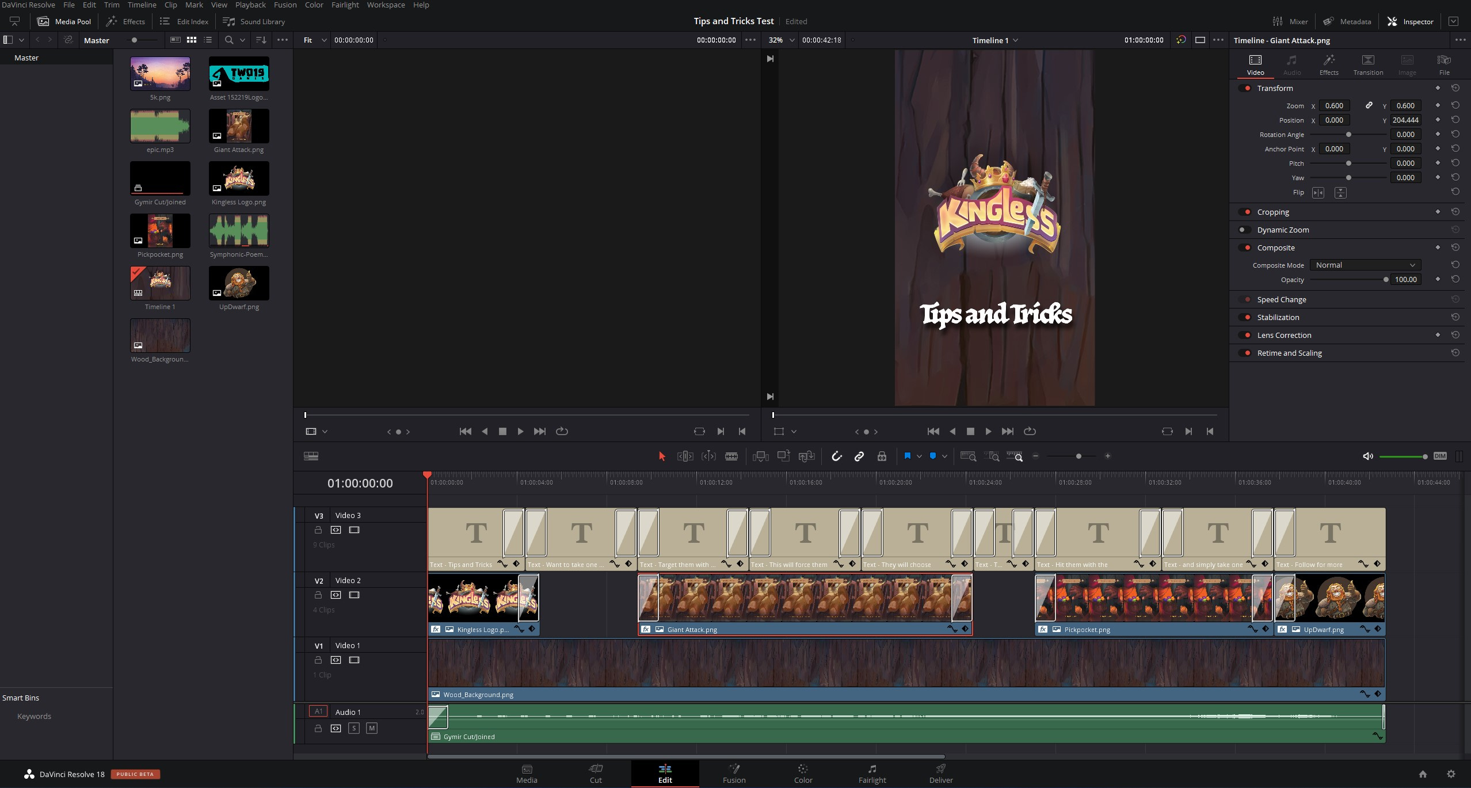This screenshot has width=1471, height=788.
Task: Open the Workspace menu
Action: click(x=386, y=5)
